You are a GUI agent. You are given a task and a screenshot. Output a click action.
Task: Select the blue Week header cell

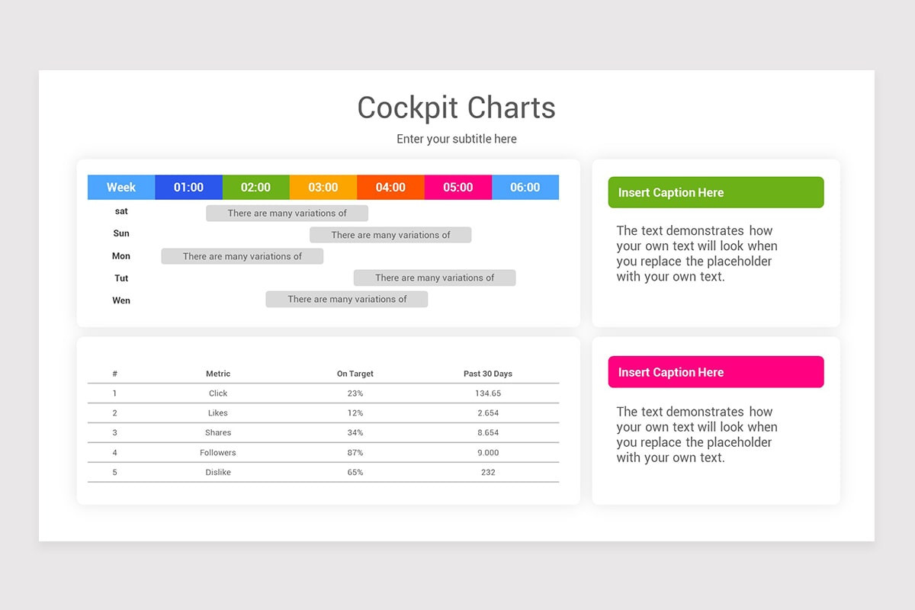pyautogui.click(x=120, y=187)
